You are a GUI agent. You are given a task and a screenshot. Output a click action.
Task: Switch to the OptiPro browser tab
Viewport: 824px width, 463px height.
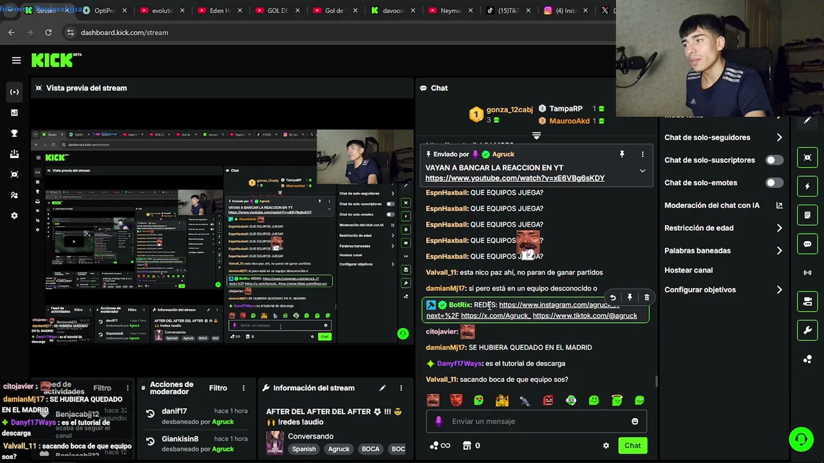tap(104, 11)
